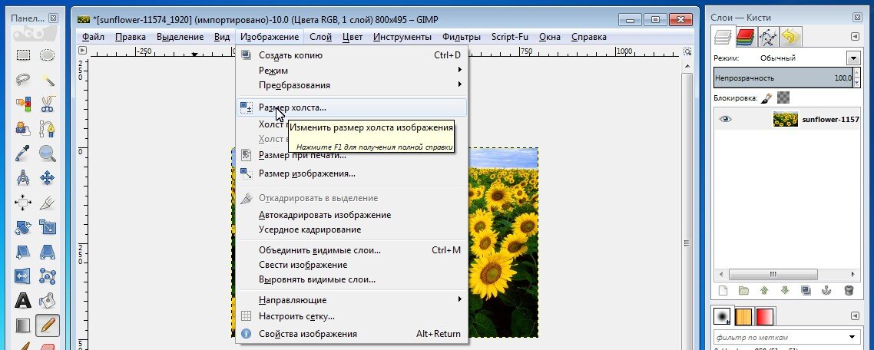The height and width of the screenshot is (350, 874).
Task: Choose Автокадрировать изображение menu entry
Action: (353, 215)
